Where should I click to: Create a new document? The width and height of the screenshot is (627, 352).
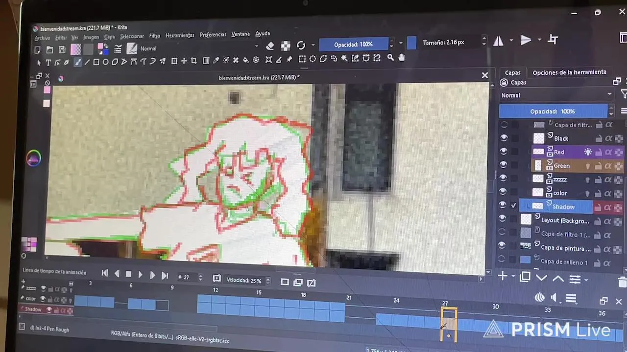point(37,50)
